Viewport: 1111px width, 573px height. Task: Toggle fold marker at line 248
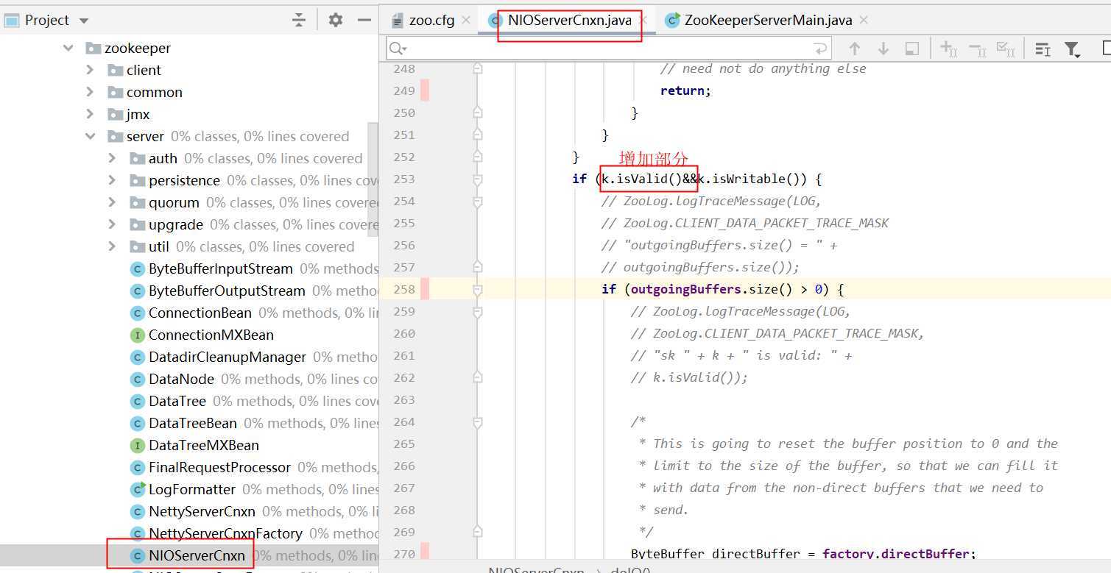477,69
